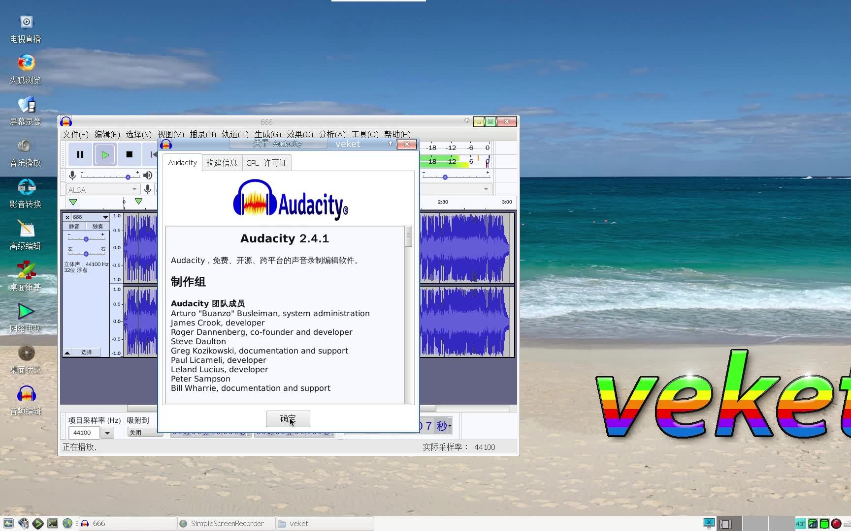Click the green timeline triangle by the track panel

73,202
